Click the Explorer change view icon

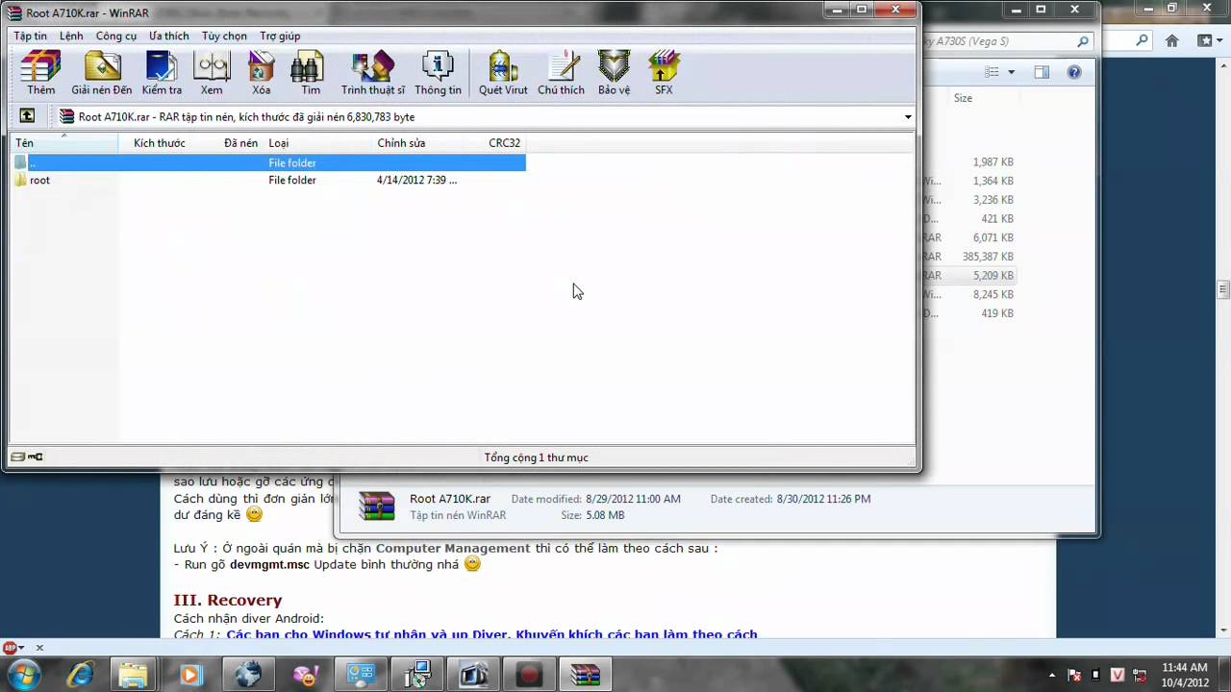992,72
